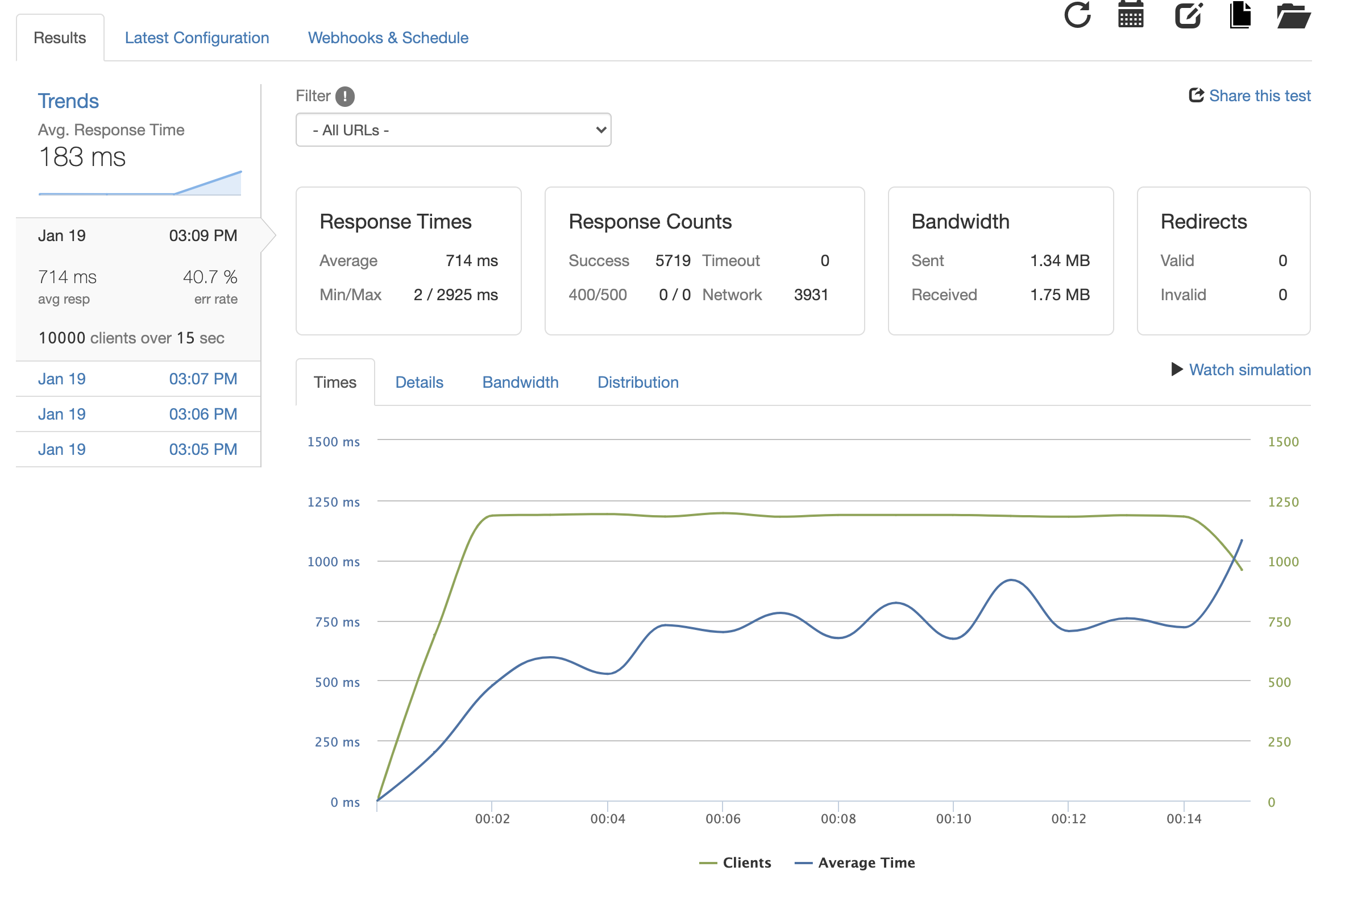The width and height of the screenshot is (1345, 904).
Task: Click the Success count 5719
Action: point(672,260)
